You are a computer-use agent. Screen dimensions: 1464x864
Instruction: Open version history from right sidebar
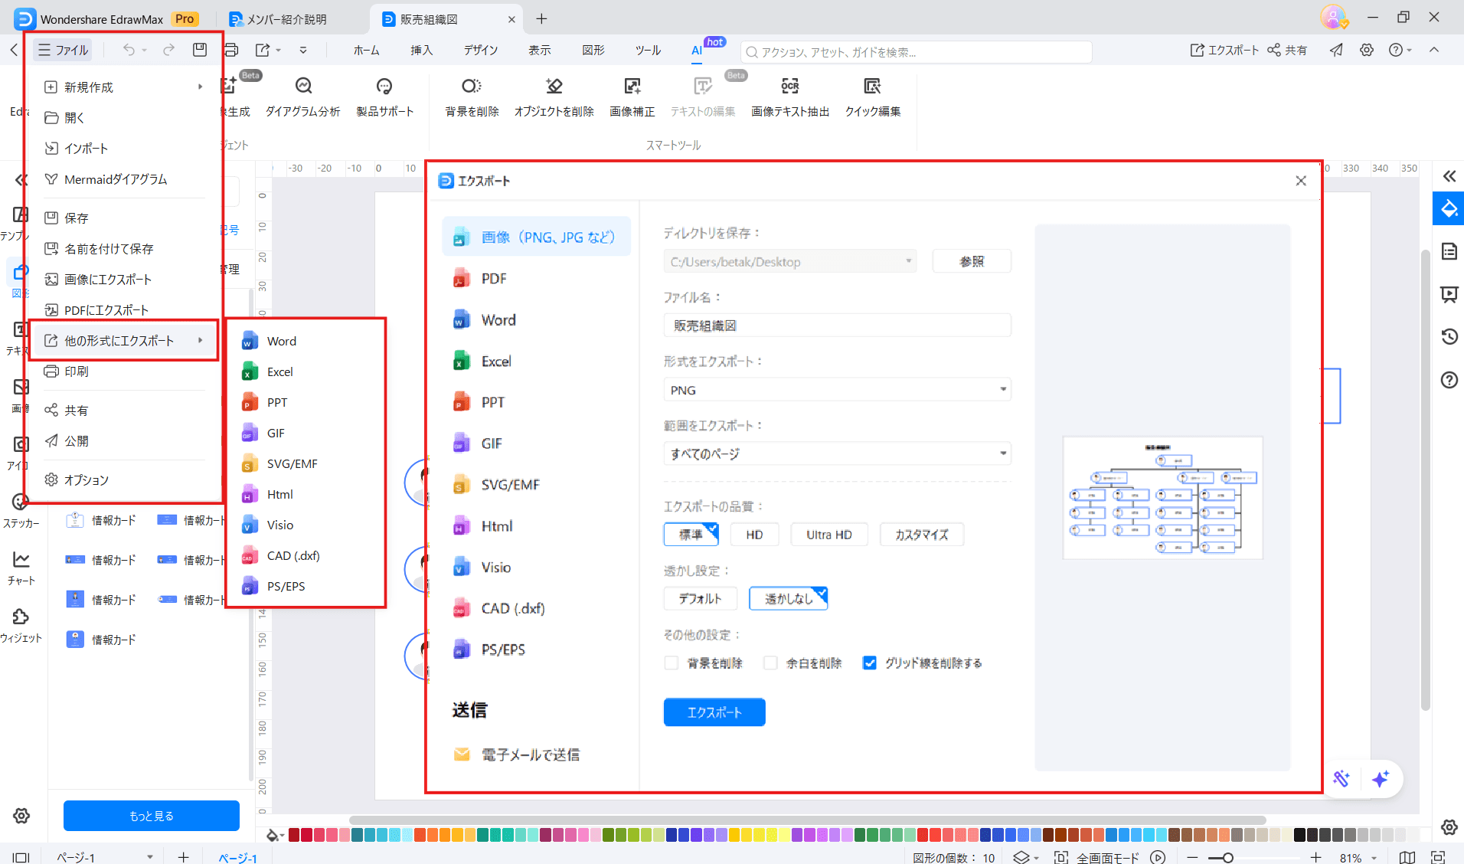tap(1448, 336)
